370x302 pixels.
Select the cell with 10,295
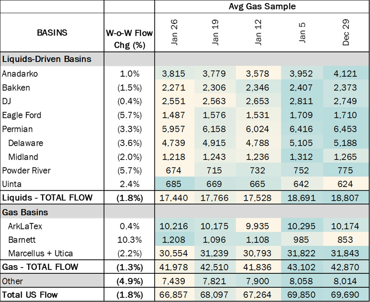pyautogui.click(x=301, y=226)
